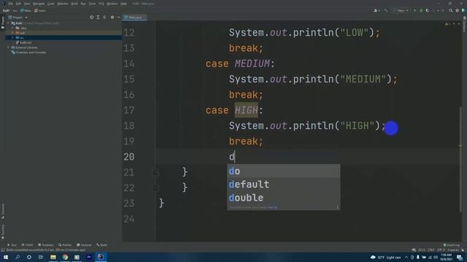
Task: Open File Explorer from the taskbar
Action: pyautogui.click(x=53, y=257)
